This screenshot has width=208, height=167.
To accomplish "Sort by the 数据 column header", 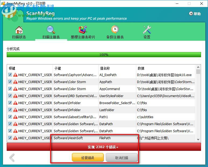I will (x=141, y=68).
